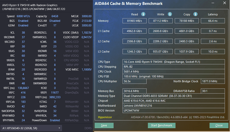230x132 pixels.
Task: Click the tCL value 38
Action: coord(23,33)
